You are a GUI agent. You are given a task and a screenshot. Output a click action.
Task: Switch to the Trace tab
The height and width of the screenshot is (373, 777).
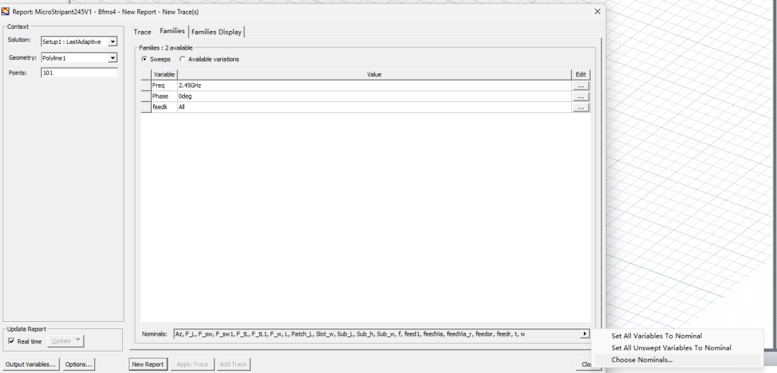click(142, 32)
